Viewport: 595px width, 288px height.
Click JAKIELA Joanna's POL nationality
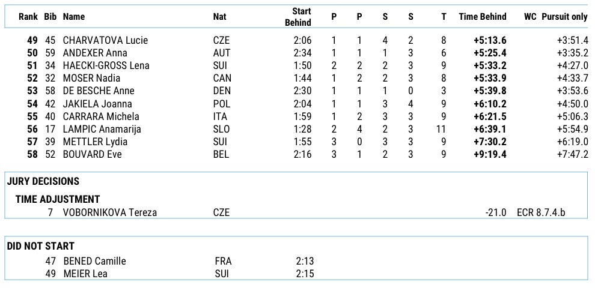(x=221, y=103)
